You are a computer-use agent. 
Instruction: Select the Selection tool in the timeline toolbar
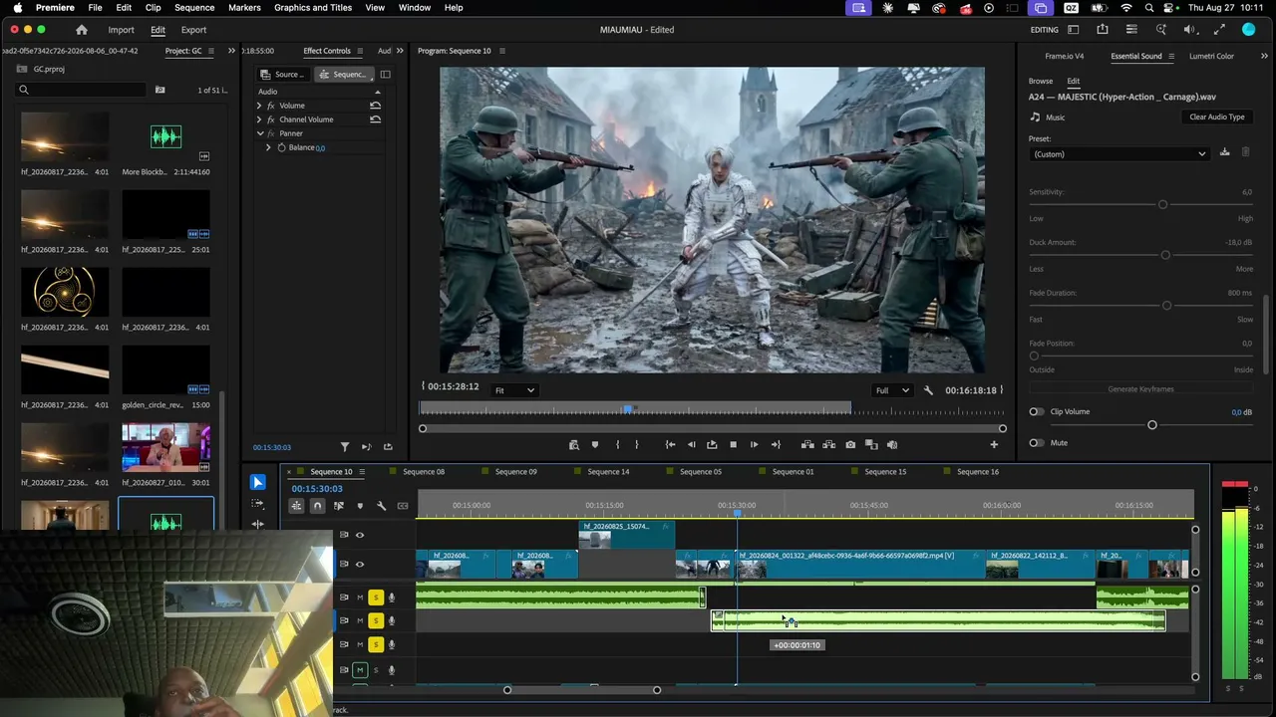point(257,482)
